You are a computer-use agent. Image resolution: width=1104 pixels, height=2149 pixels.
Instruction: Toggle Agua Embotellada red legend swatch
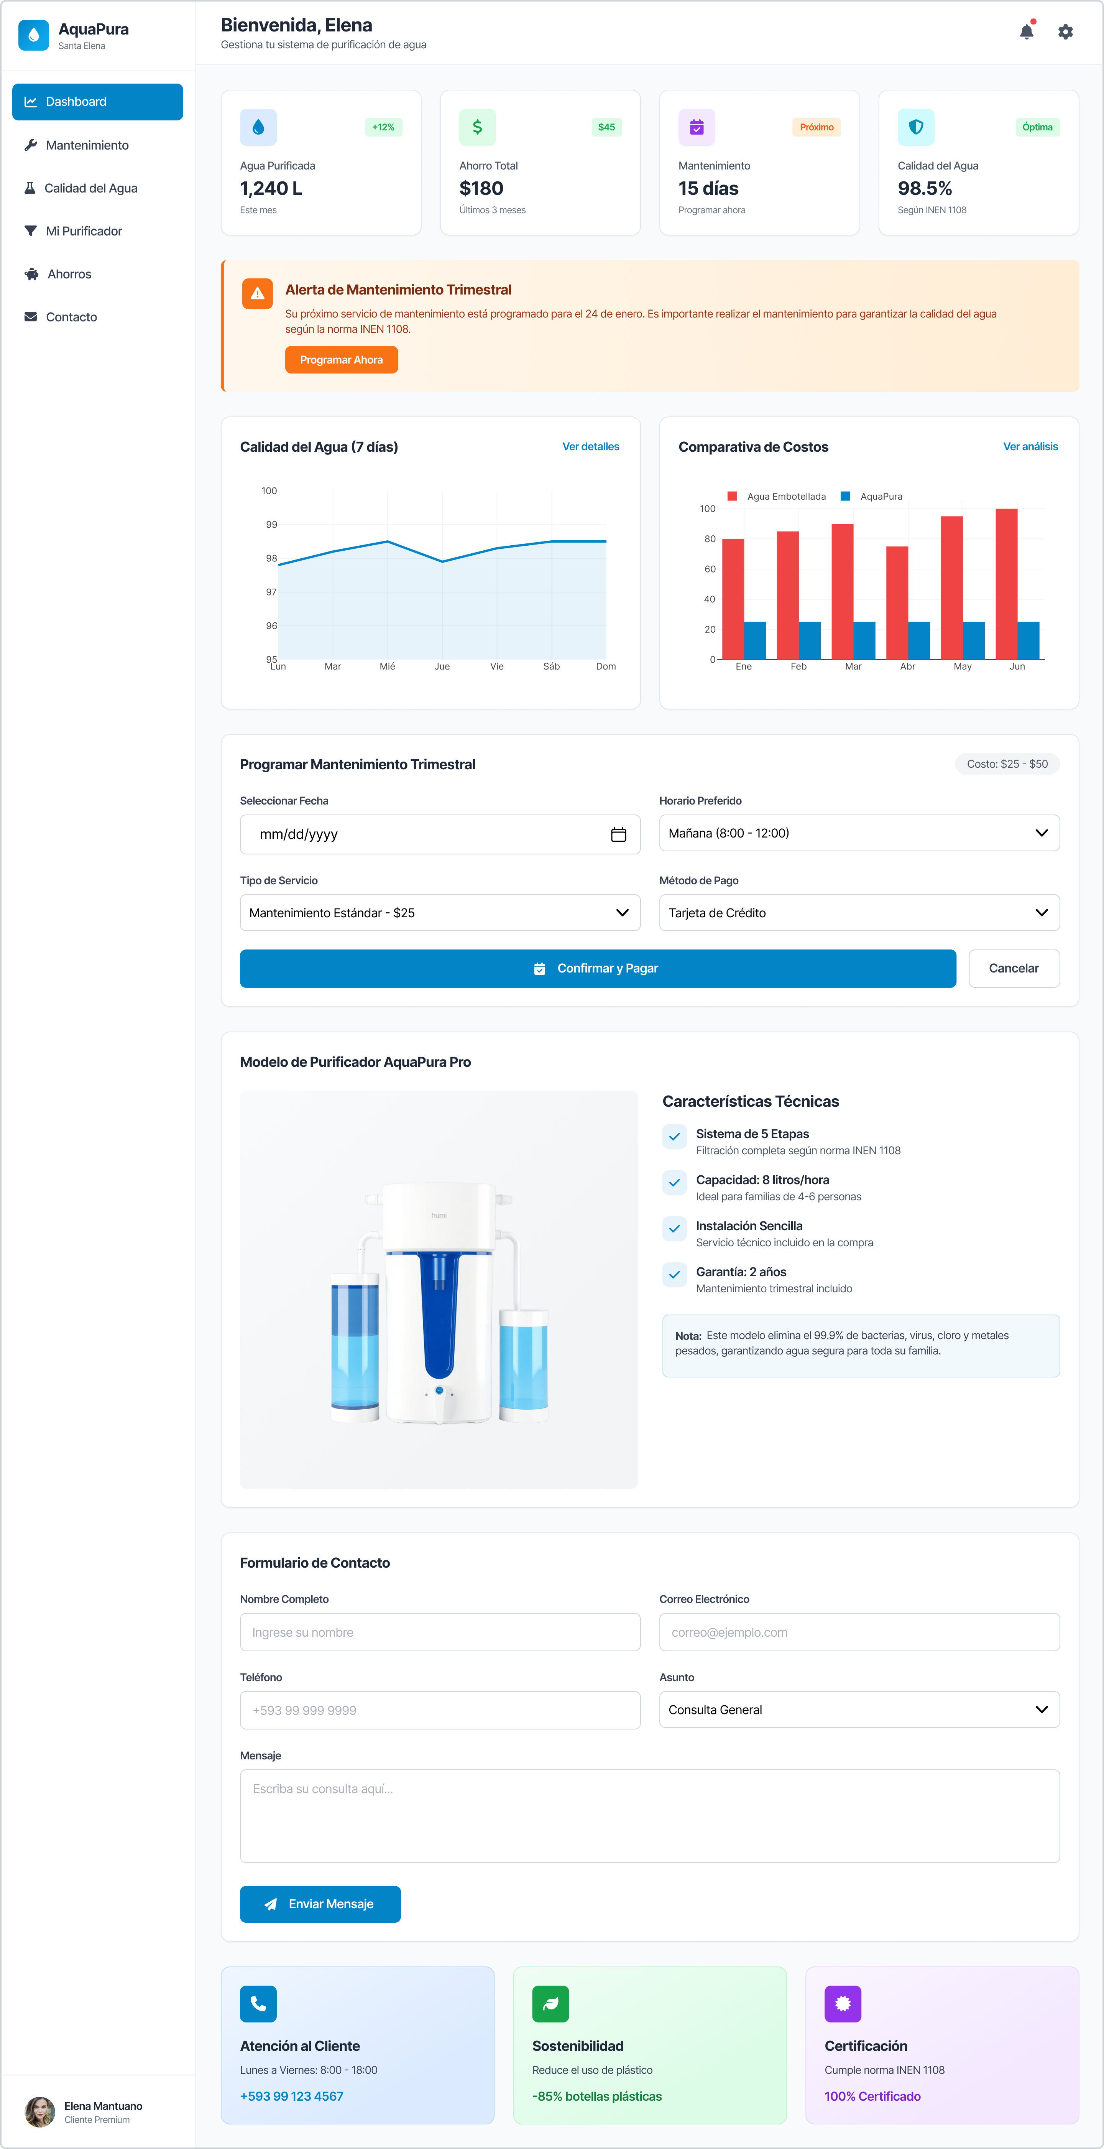(x=731, y=496)
